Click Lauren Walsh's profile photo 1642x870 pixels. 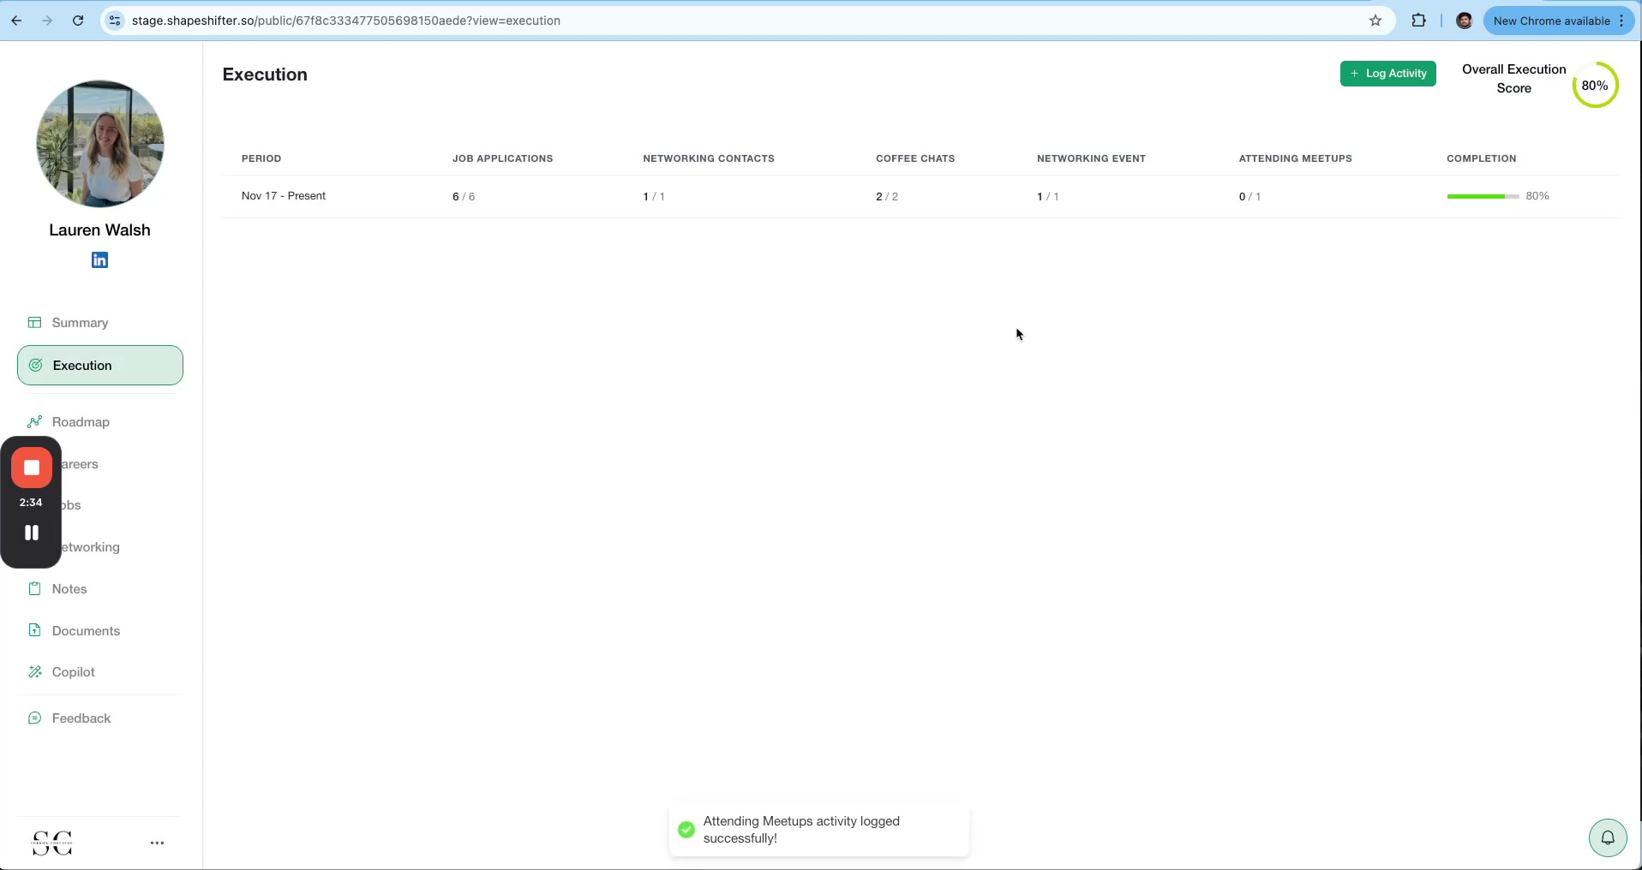pyautogui.click(x=99, y=143)
